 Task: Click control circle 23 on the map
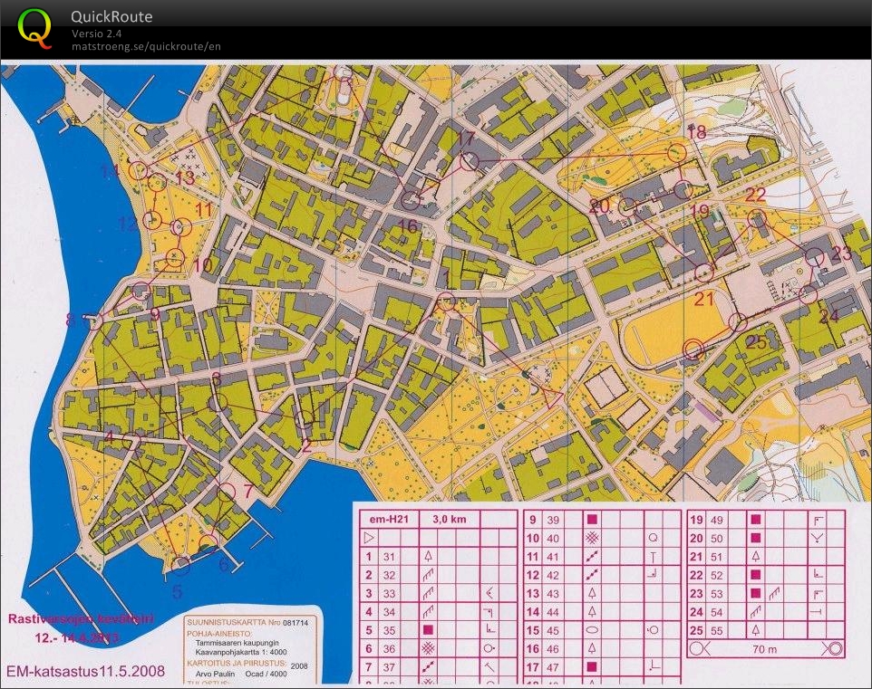pyautogui.click(x=816, y=257)
